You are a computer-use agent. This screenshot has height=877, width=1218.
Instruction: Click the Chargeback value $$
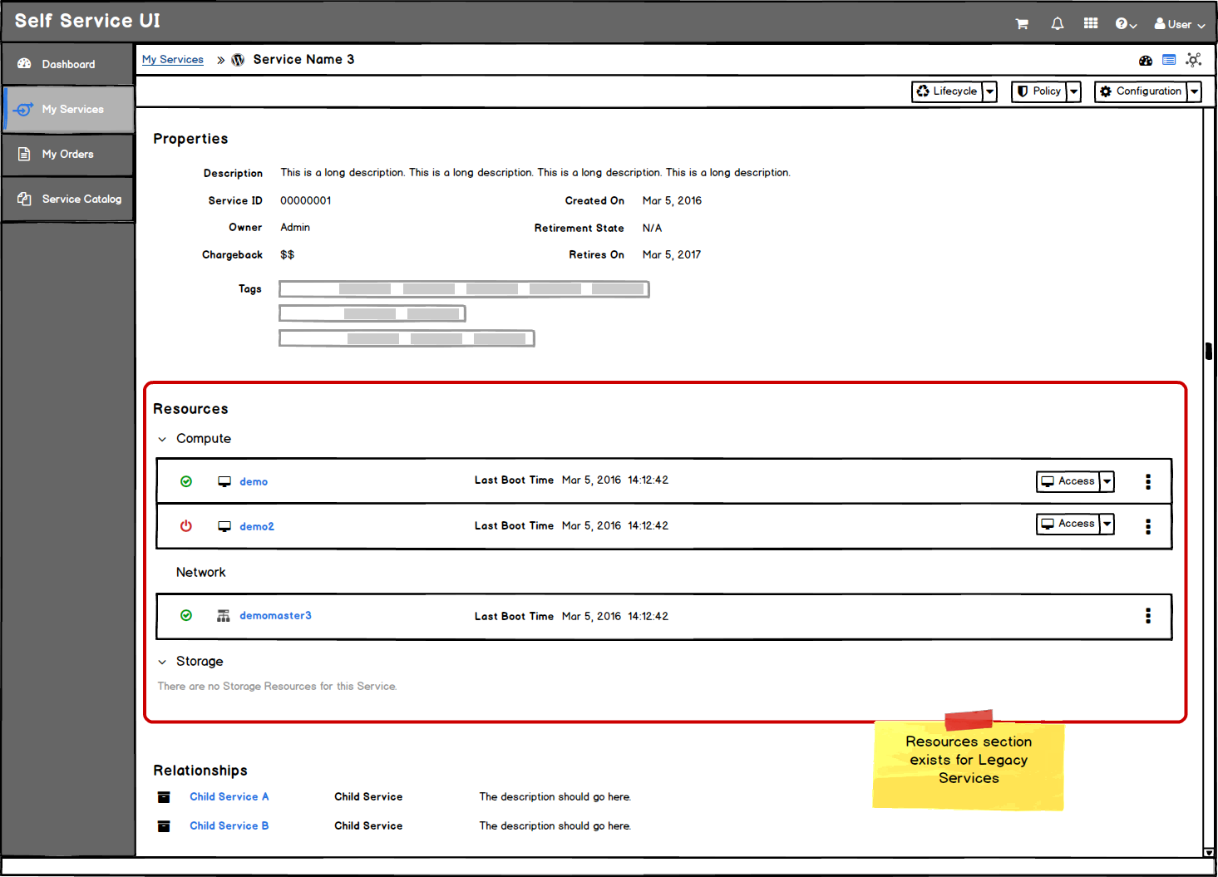pos(287,254)
